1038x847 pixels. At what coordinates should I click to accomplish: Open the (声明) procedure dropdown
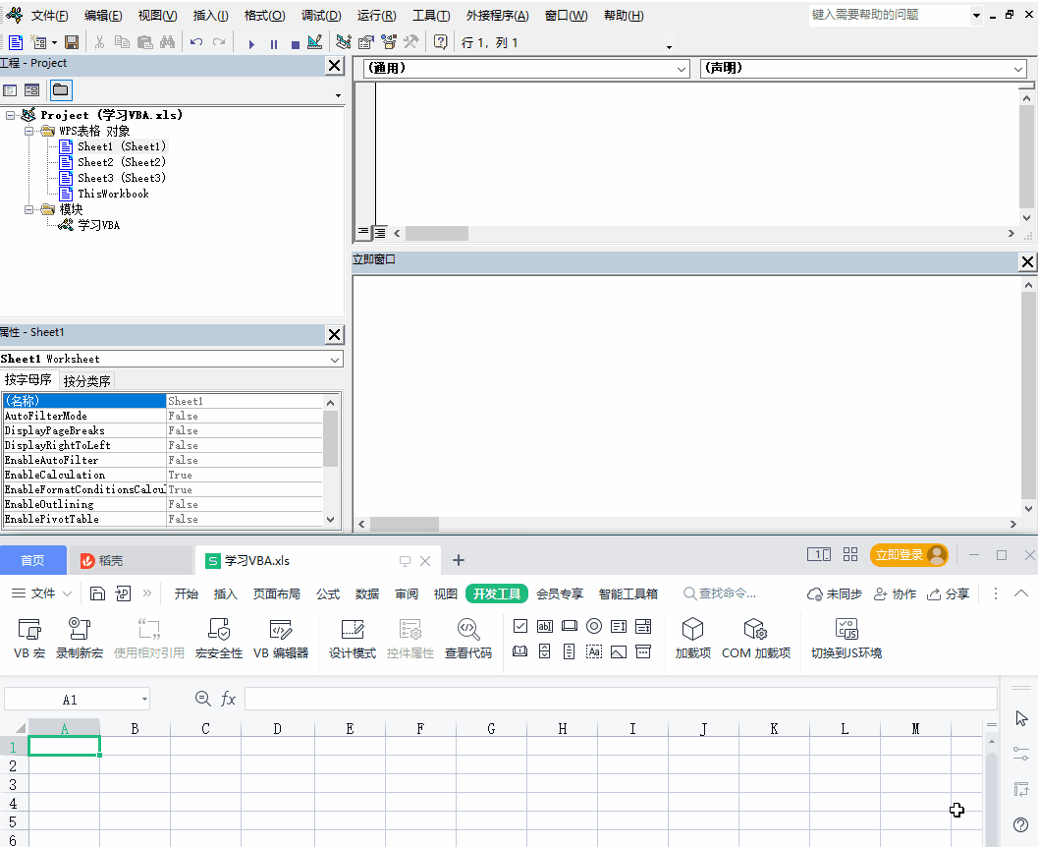(x=1018, y=69)
